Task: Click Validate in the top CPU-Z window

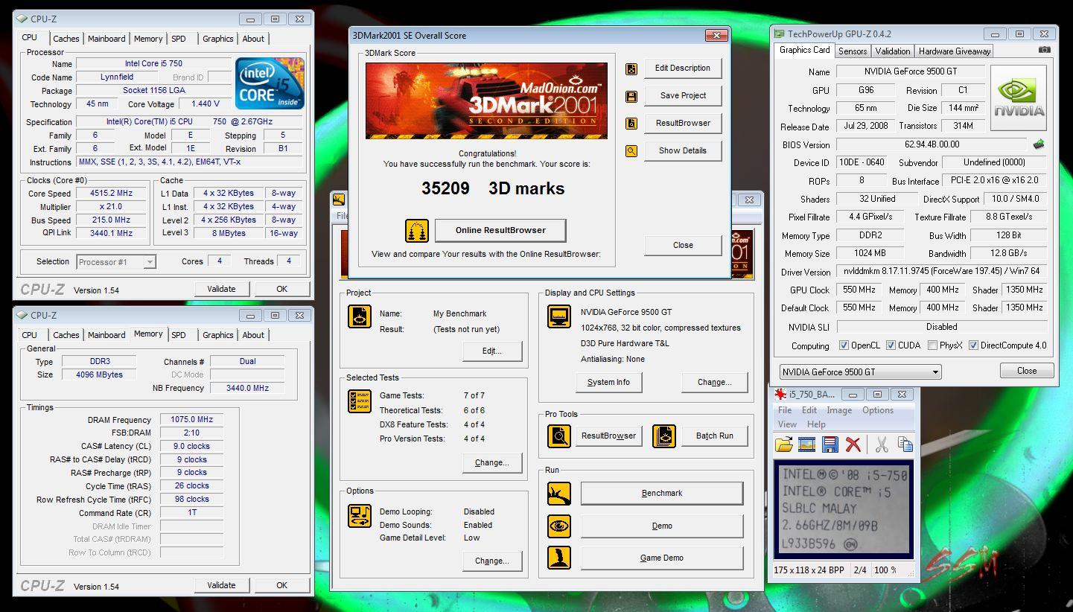Action: (222, 289)
